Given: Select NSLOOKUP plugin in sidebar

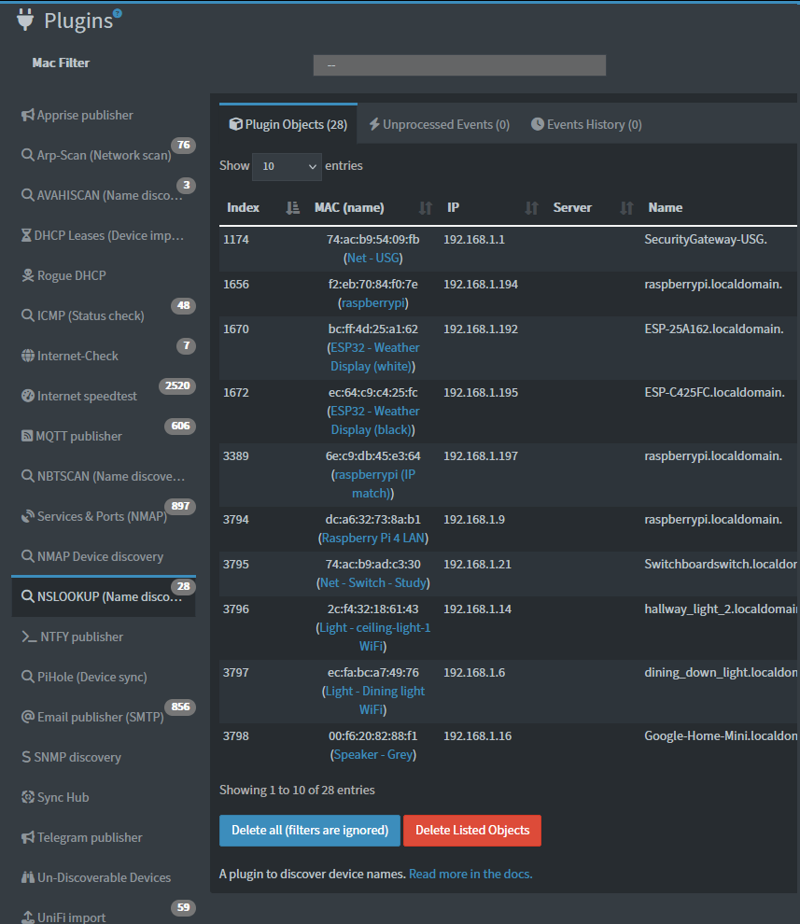Looking at the screenshot, I should coord(104,596).
